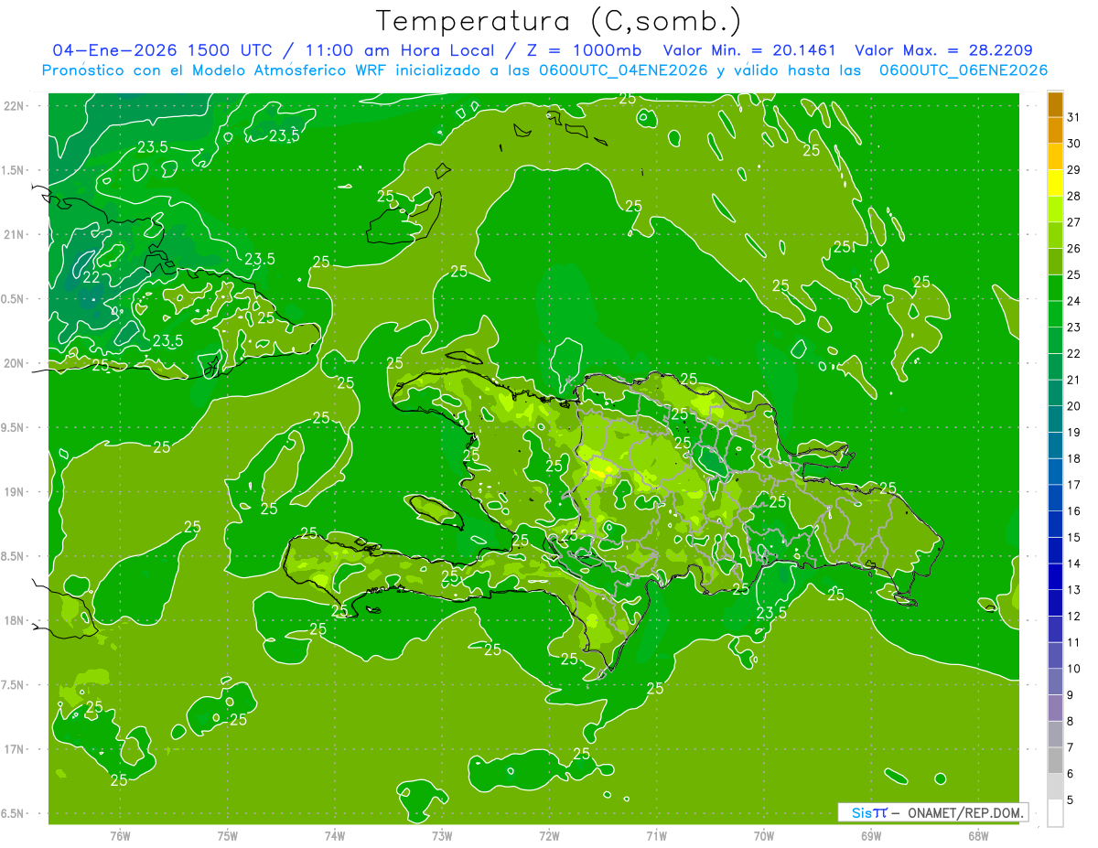The height and width of the screenshot is (848, 1098).
Task: Click the "17N" latitude axis label
Action: pos(14,749)
